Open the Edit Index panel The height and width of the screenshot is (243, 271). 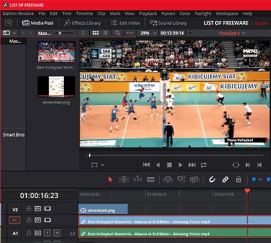pos(125,23)
